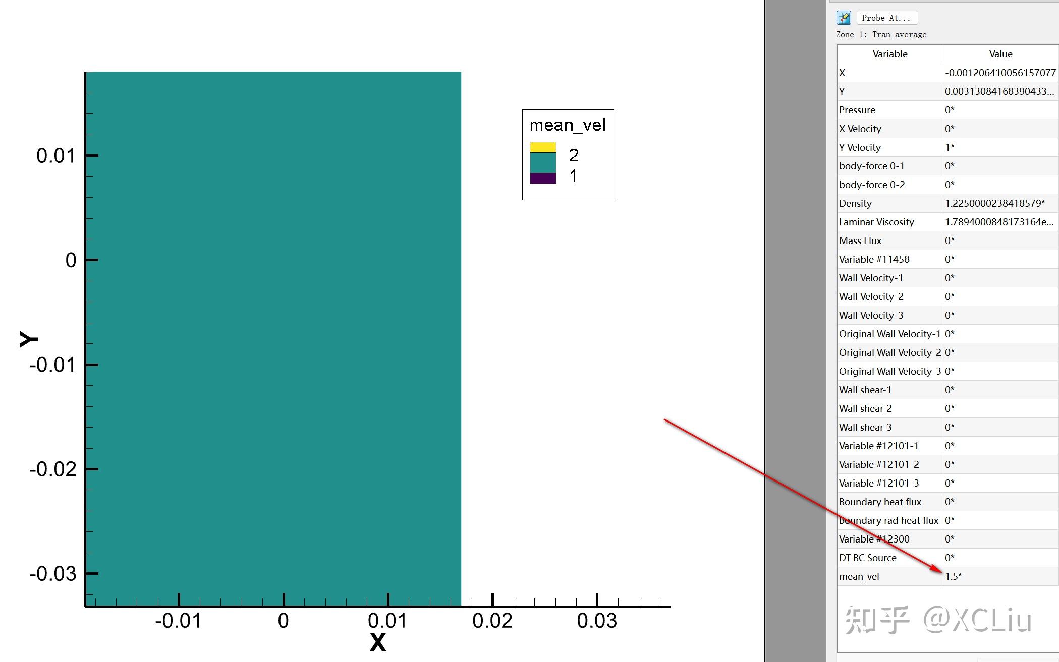Screen dimensions: 1059x662
Task: Click the Wall shear-1 row
Action: click(x=865, y=390)
